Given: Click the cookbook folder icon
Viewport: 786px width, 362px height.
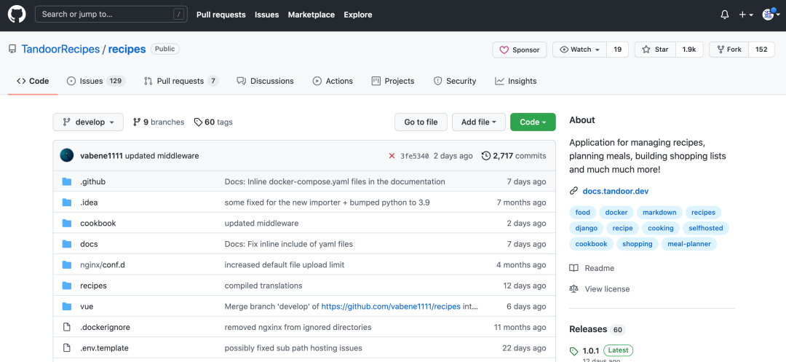Looking at the screenshot, I should click(x=67, y=223).
